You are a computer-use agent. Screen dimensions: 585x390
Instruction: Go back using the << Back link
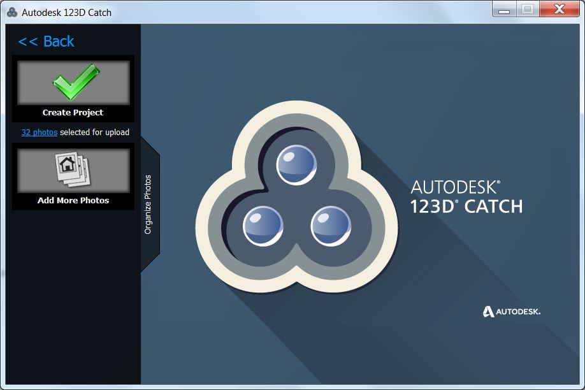(x=47, y=41)
